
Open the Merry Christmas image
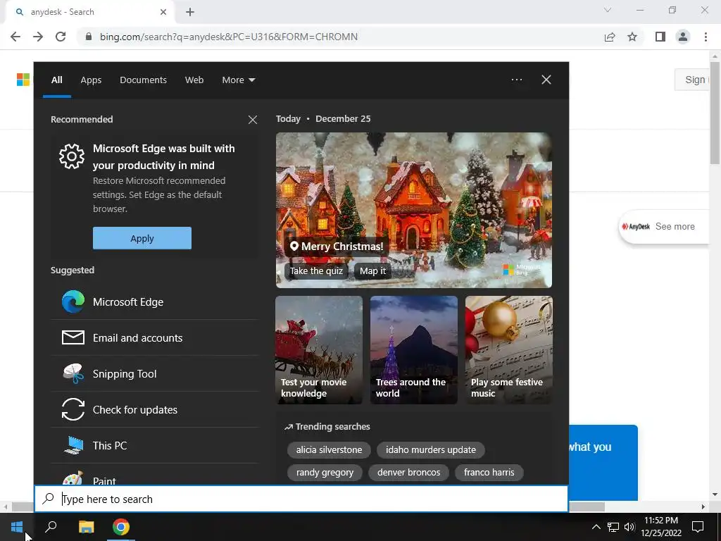click(x=414, y=210)
